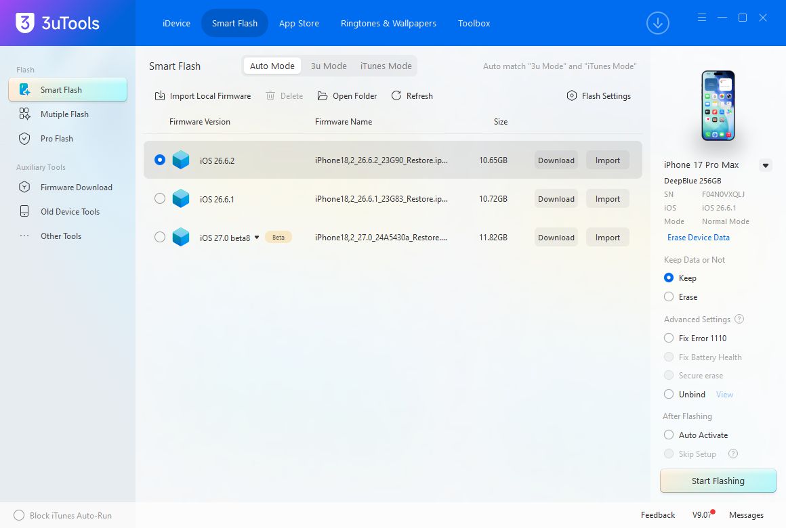Click the Open Folder icon
Viewport: 786px width, 528px height.
[323, 95]
